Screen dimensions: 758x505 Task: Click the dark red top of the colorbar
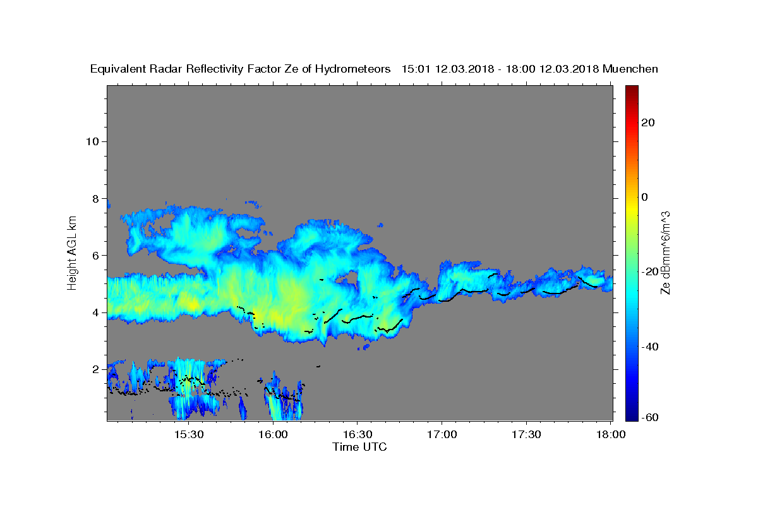click(x=631, y=89)
